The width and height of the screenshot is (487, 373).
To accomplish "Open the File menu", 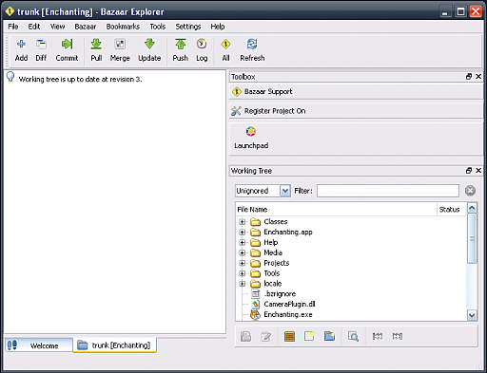I will (13, 27).
